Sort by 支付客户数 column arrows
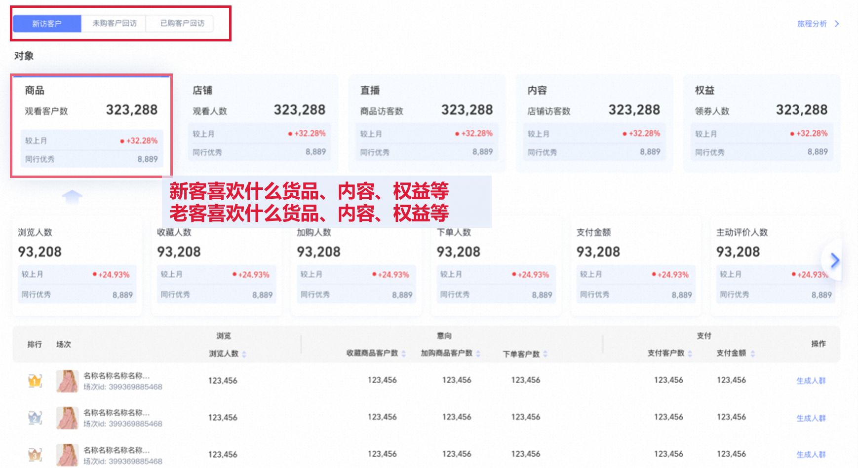 point(690,354)
